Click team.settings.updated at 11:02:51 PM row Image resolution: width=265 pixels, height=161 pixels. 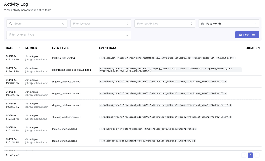pos(64,141)
